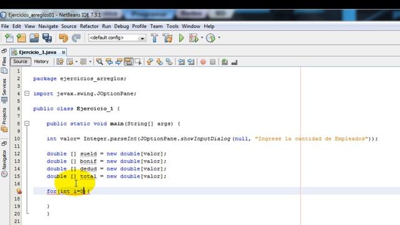Click the Save All icon
Viewport: 400px width, 225px height.
point(47,38)
